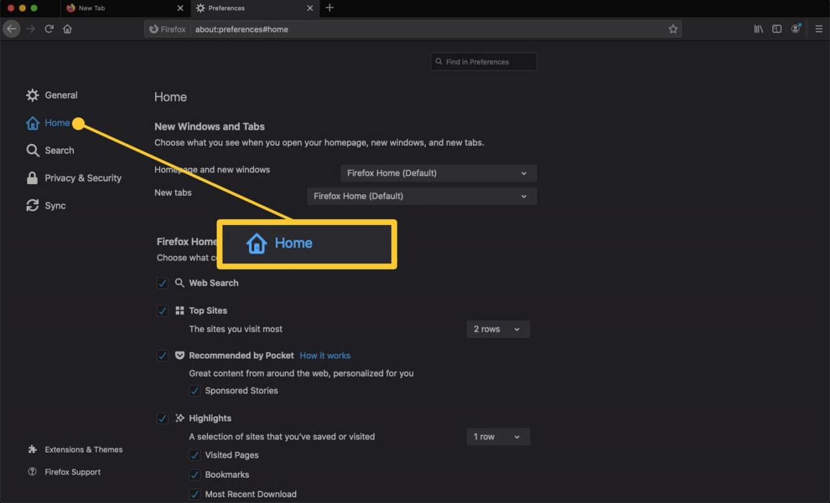Screen dimensions: 830x503
Task: Go back with the back arrow button
Action: point(11,29)
